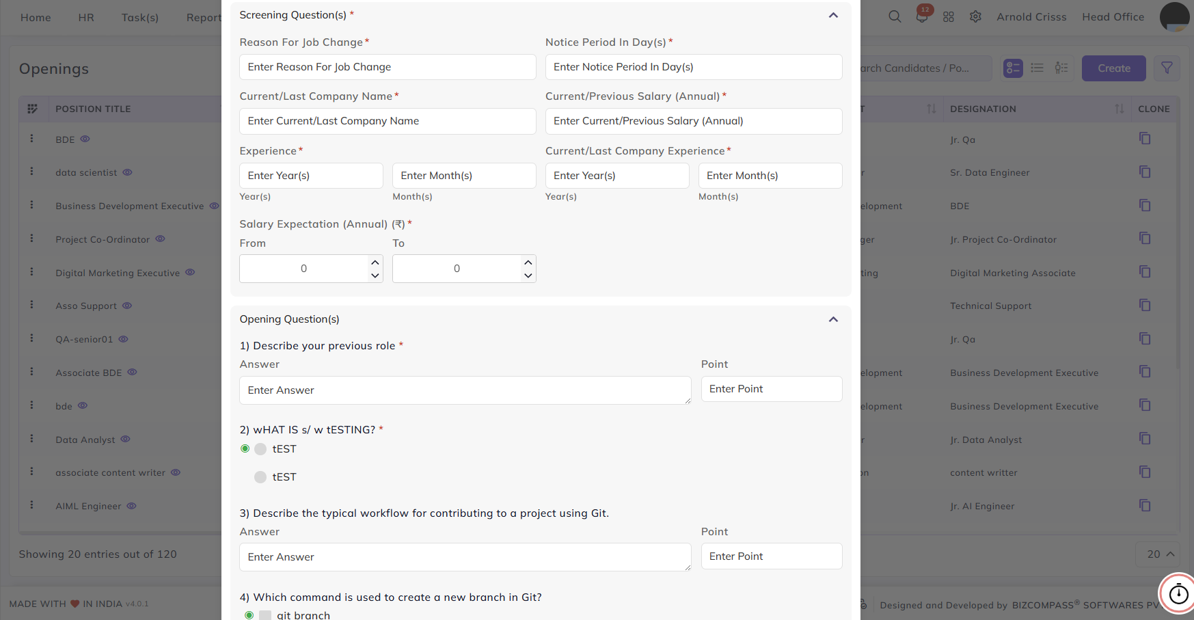Viewport: 1194px width, 620px height.
Task: Focus the Search Candidates box
Action: point(925,68)
